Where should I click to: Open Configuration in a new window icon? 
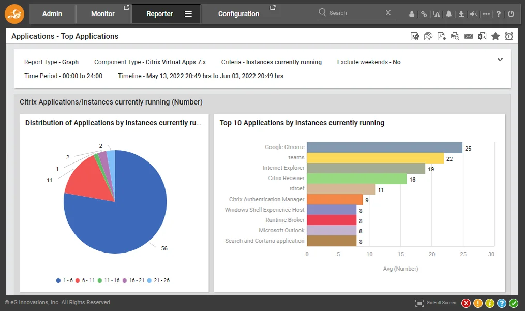pyautogui.click(x=273, y=7)
